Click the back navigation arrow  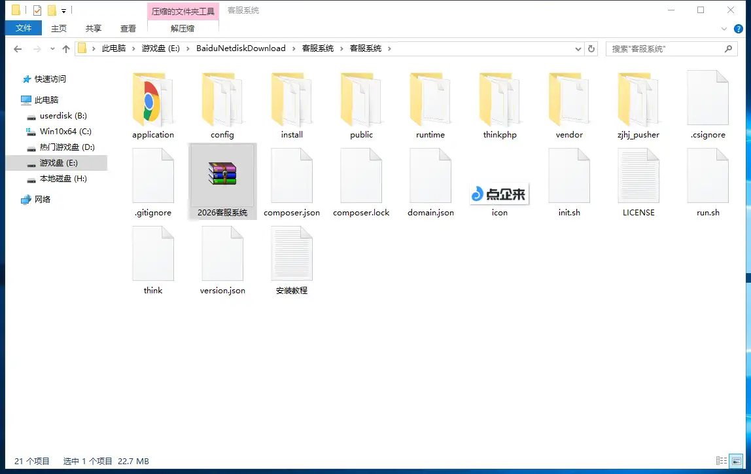[x=17, y=48]
